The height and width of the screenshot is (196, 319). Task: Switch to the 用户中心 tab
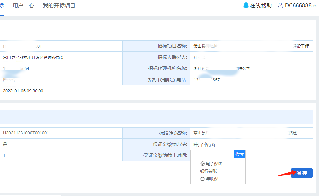(x=23, y=6)
